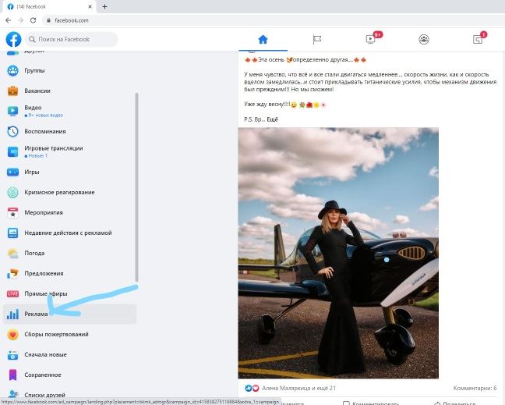Close the Facebook browser tab
Screen dimensions: 505x405
(x=90, y=6)
